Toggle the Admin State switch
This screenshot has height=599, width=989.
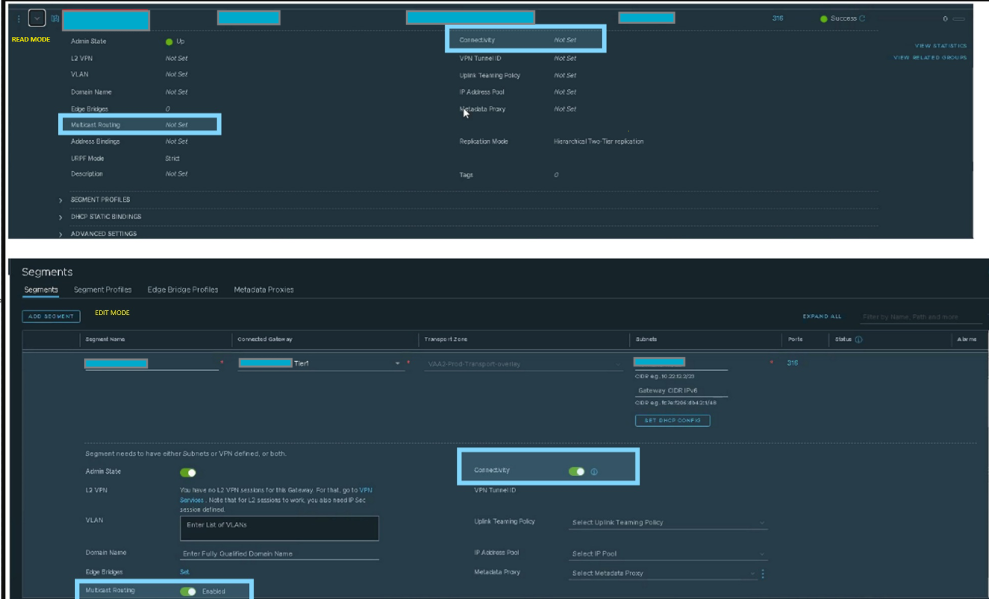point(188,473)
